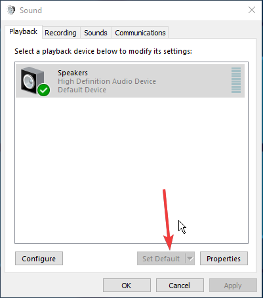Image resolution: width=263 pixels, height=298 pixels.
Task: Select the Speakers device icon
Action: coord(33,81)
